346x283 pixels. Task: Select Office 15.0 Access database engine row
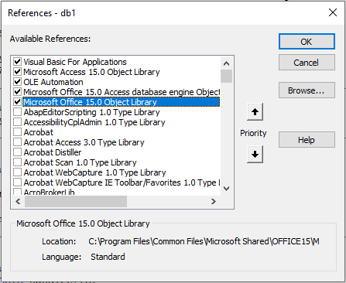pos(122,92)
